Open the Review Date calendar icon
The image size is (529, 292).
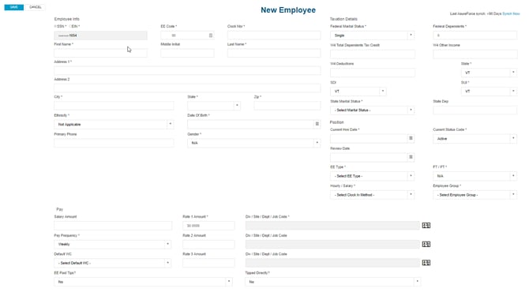coord(411,157)
